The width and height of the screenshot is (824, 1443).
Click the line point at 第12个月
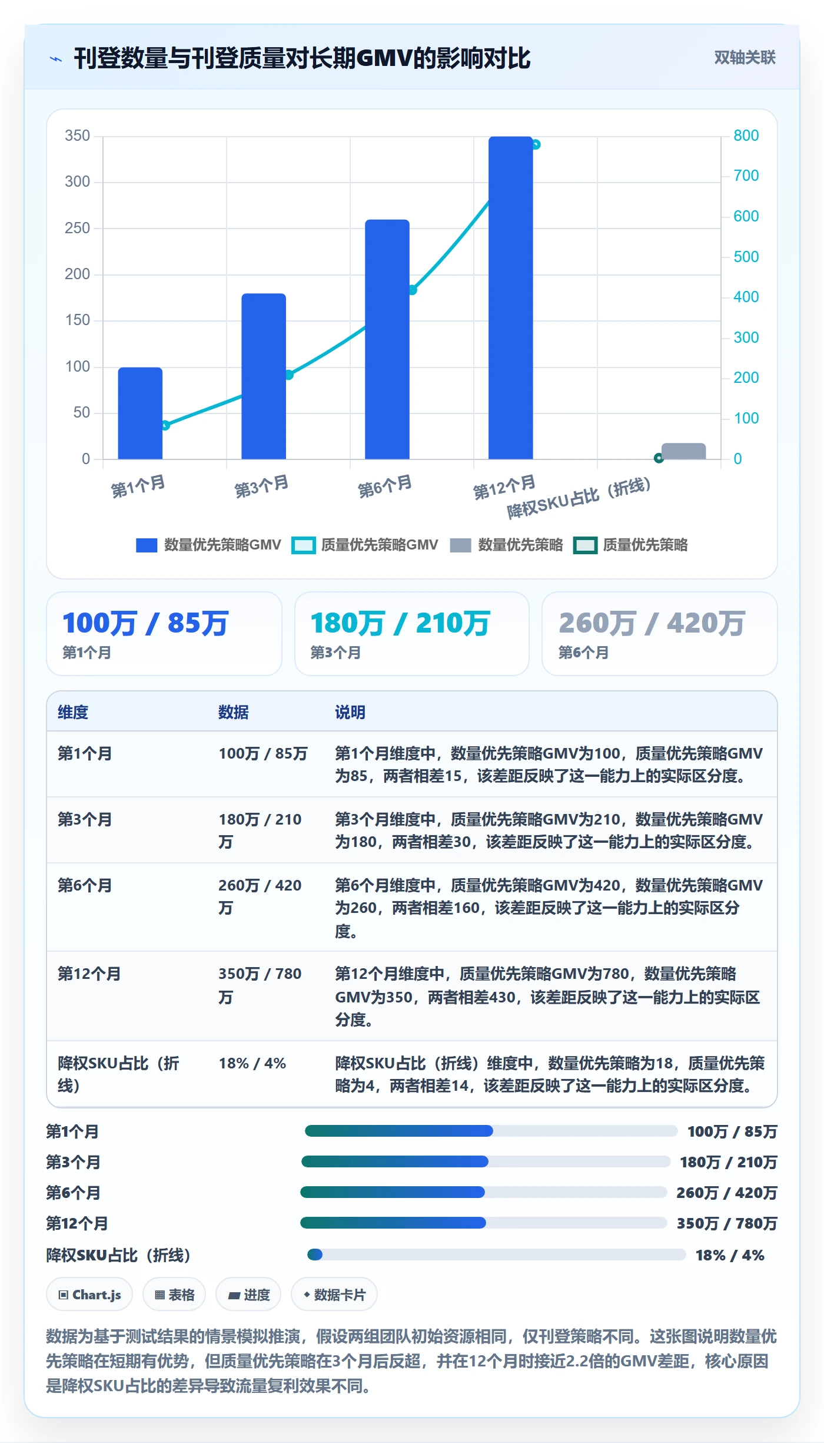click(536, 144)
